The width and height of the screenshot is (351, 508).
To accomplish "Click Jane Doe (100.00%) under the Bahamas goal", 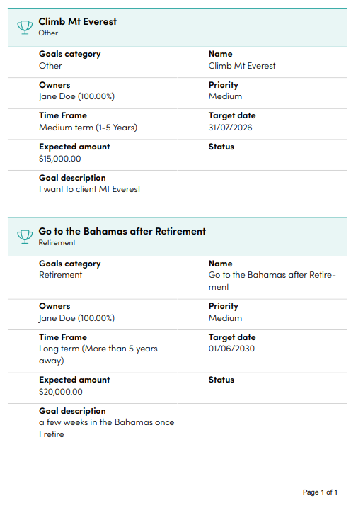I will tap(76, 318).
